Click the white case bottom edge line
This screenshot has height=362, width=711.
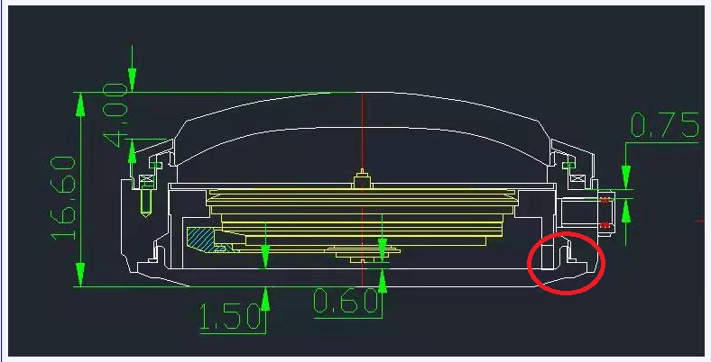tap(361, 287)
